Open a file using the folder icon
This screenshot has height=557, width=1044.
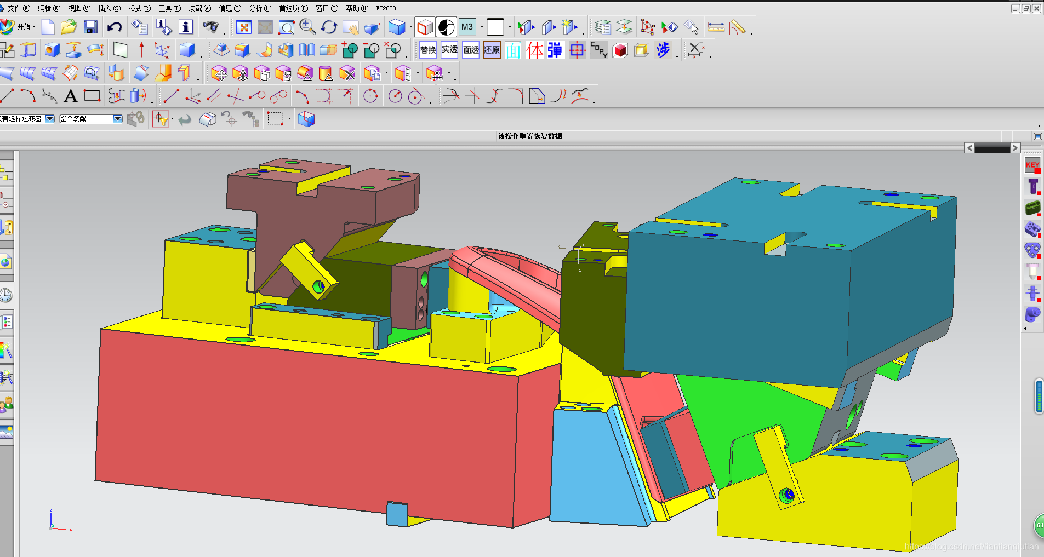[x=69, y=27]
